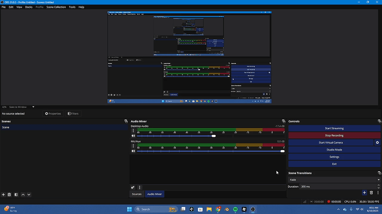Open source Properties button
Image resolution: width=382 pixels, height=214 pixels.
pos(53,114)
